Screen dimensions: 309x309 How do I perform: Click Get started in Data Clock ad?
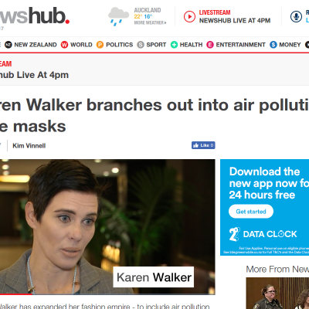[x=251, y=212]
